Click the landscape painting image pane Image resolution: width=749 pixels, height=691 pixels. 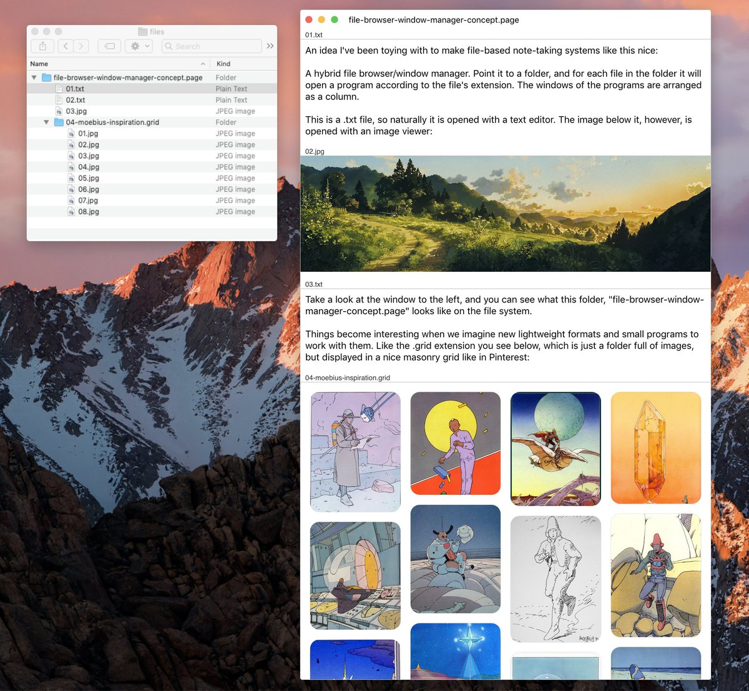tap(506, 214)
